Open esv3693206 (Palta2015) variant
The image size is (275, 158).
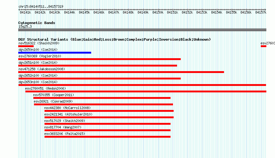(x=65, y=134)
